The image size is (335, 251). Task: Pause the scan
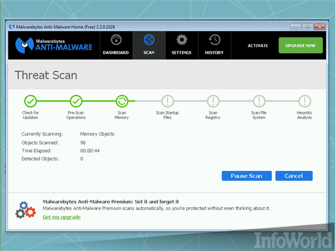[x=247, y=176]
